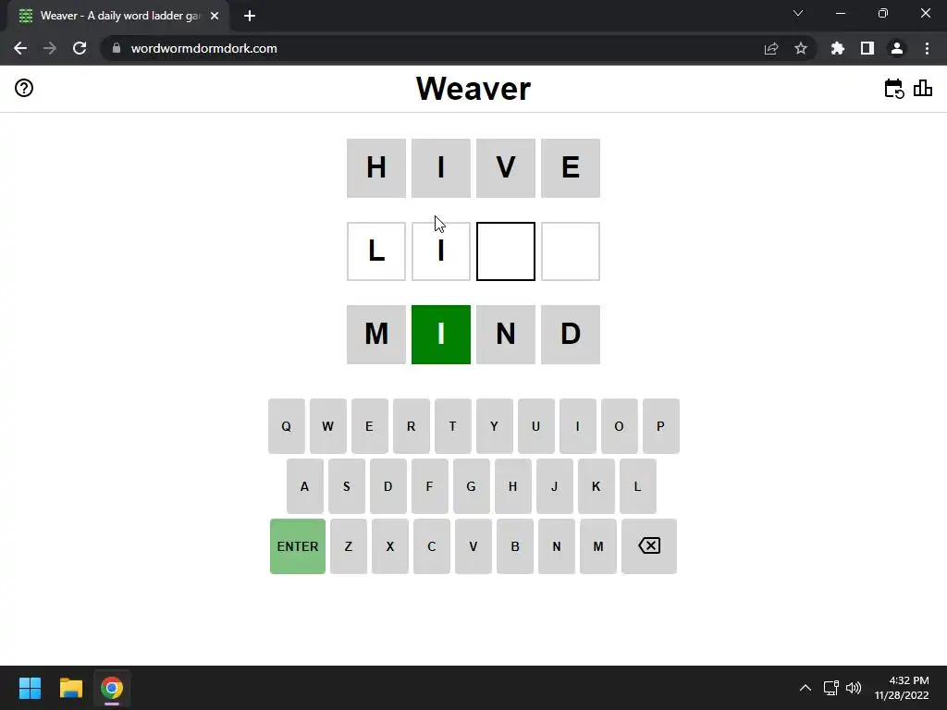Bookmark this page with the star icon

pos(801,48)
